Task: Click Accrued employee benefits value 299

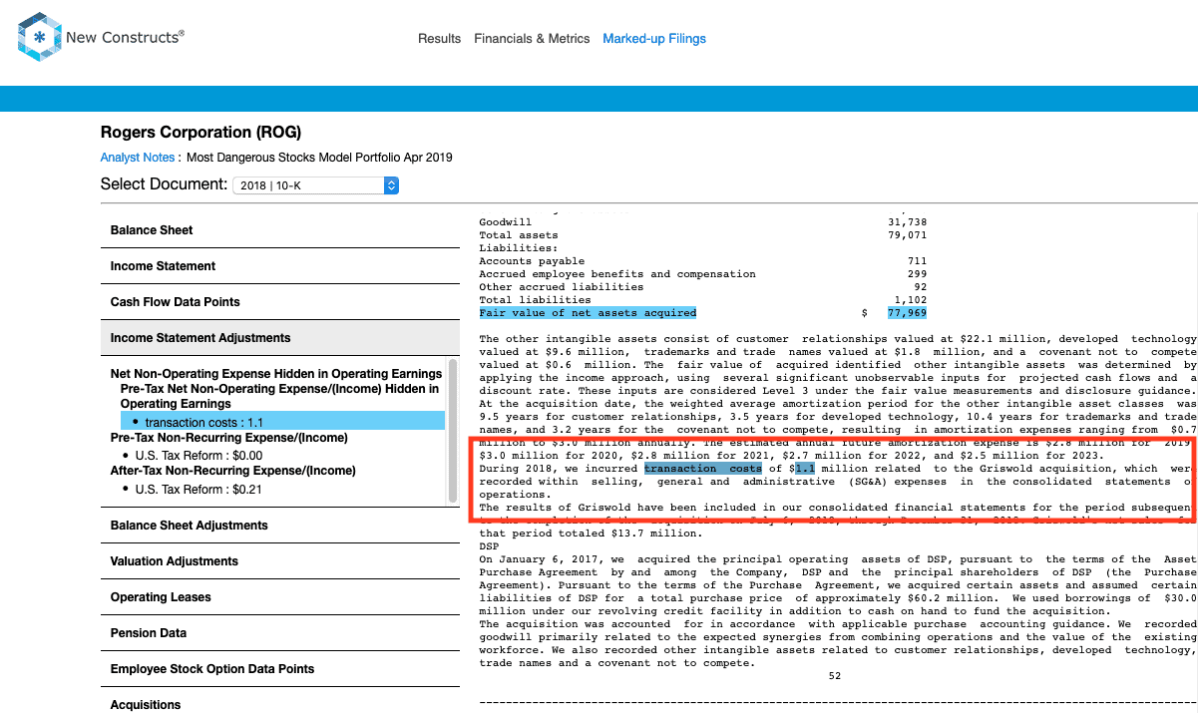Action: click(917, 273)
